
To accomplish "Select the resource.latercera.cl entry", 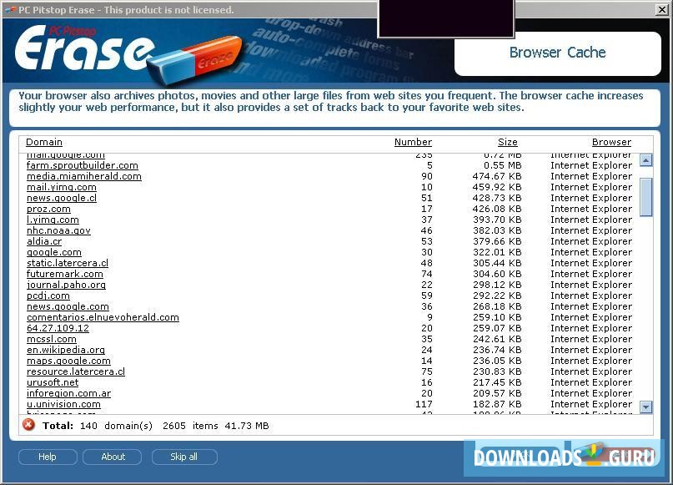I will [x=76, y=371].
